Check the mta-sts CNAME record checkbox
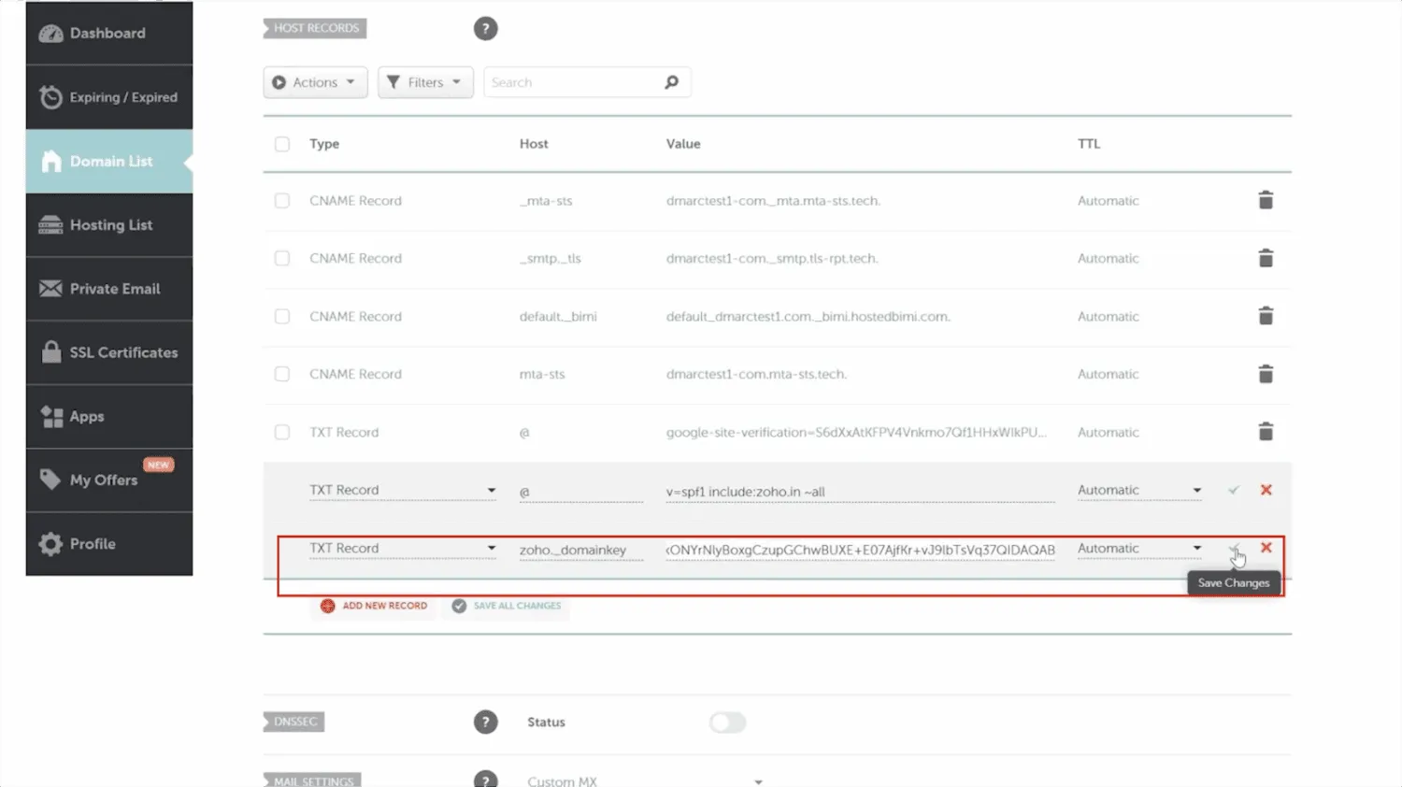 (x=282, y=374)
